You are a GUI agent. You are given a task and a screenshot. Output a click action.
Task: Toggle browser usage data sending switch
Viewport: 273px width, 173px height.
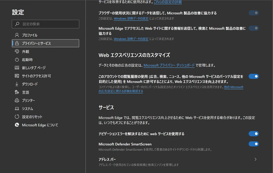click(x=253, y=13)
